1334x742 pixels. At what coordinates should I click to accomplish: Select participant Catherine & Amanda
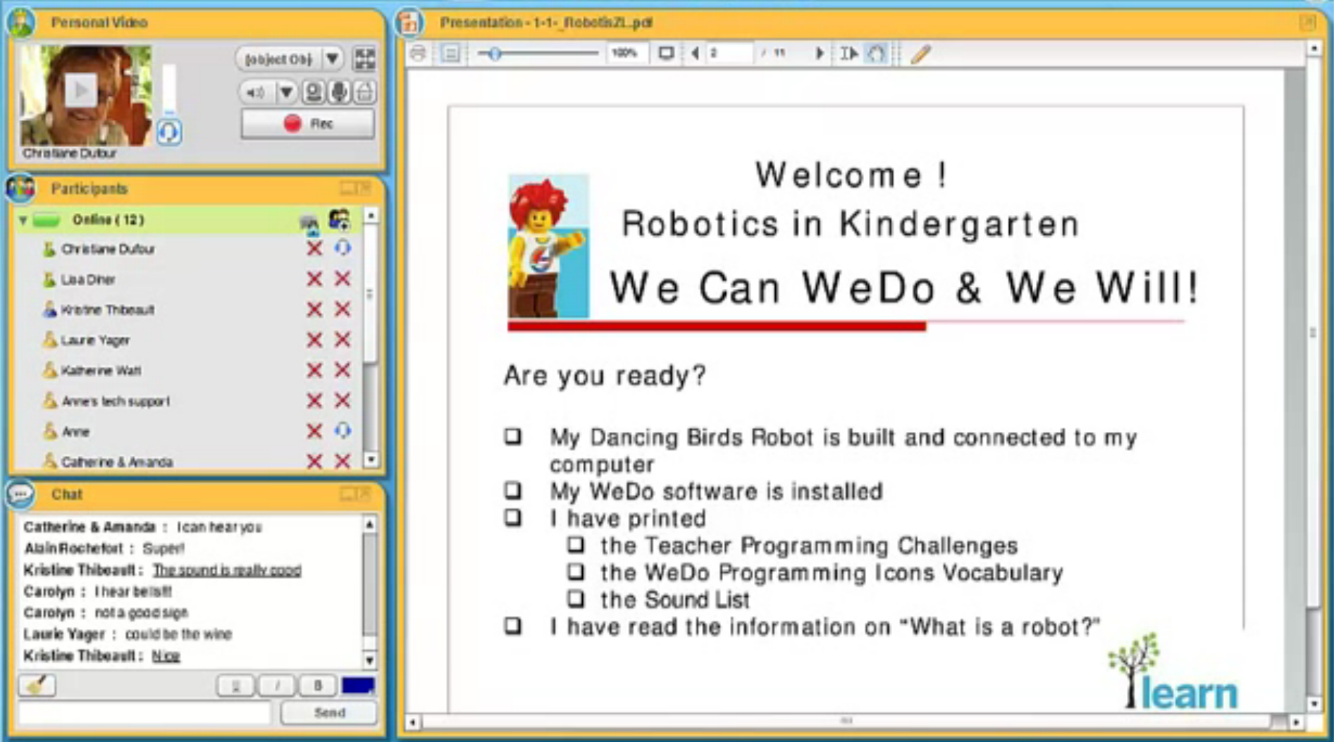(x=116, y=462)
